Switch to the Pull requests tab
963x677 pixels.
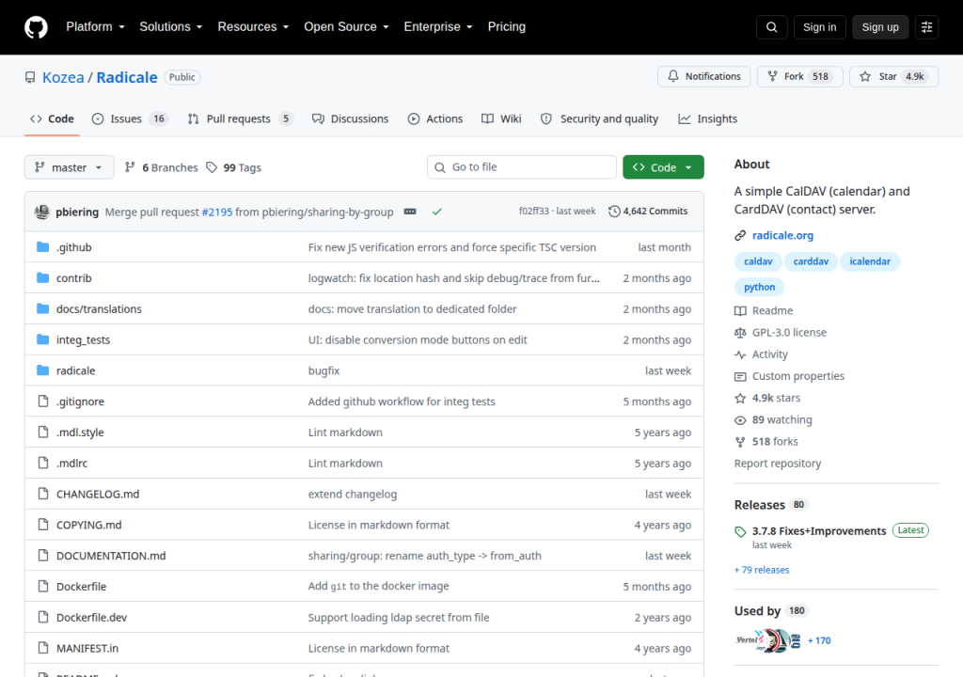pos(240,119)
